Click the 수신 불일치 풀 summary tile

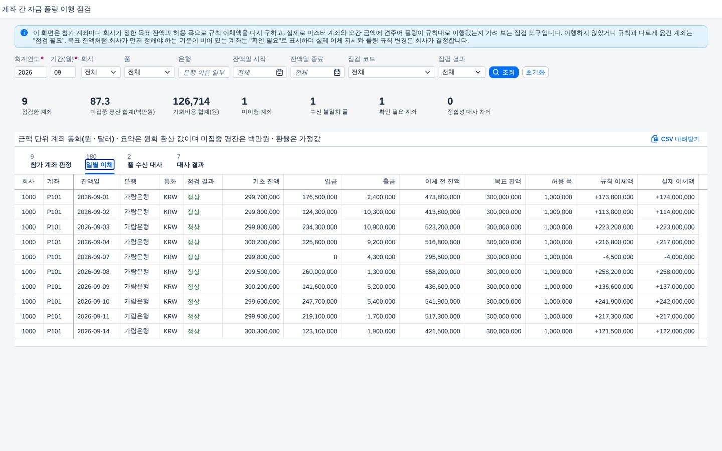point(329,106)
